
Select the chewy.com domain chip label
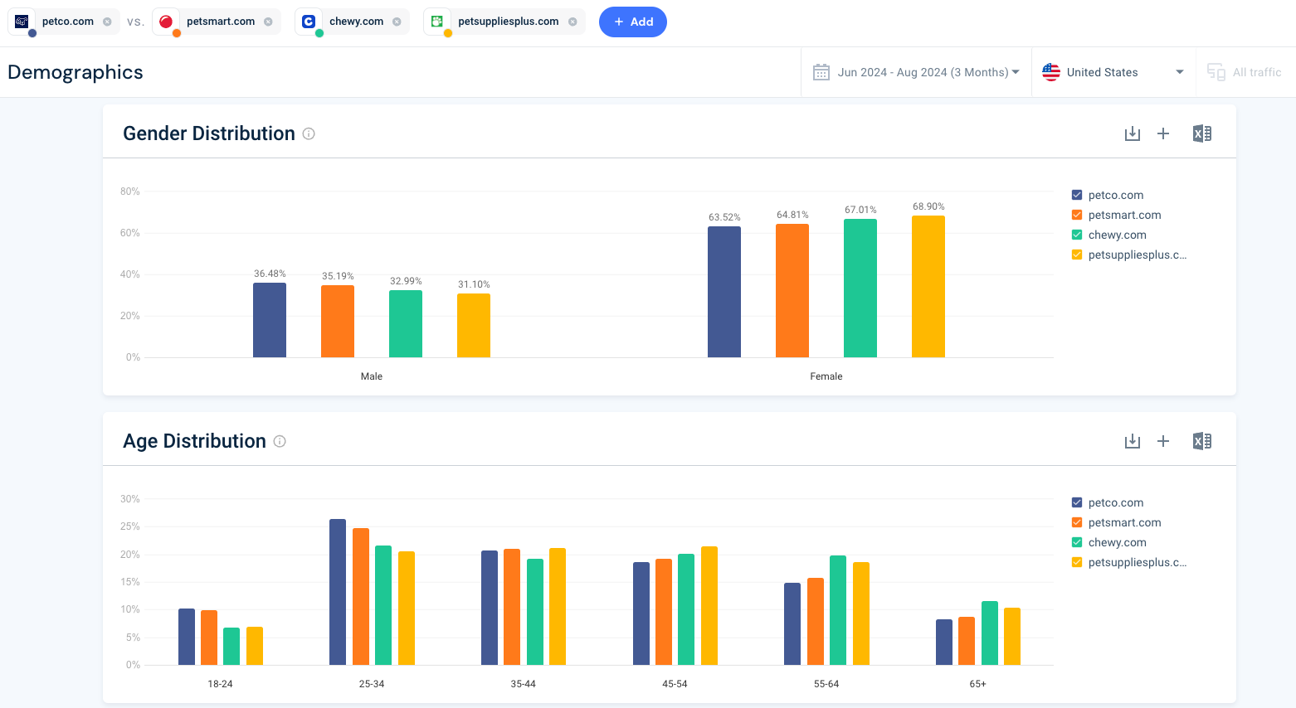(x=357, y=22)
